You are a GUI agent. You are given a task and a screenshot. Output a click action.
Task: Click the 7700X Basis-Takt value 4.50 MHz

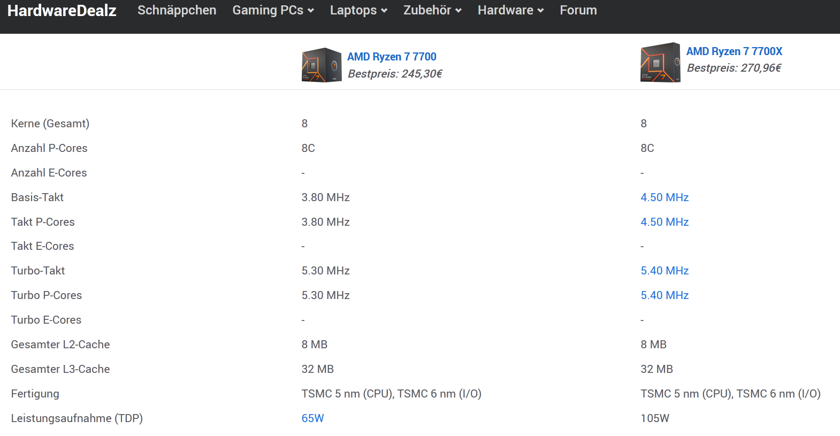point(665,197)
